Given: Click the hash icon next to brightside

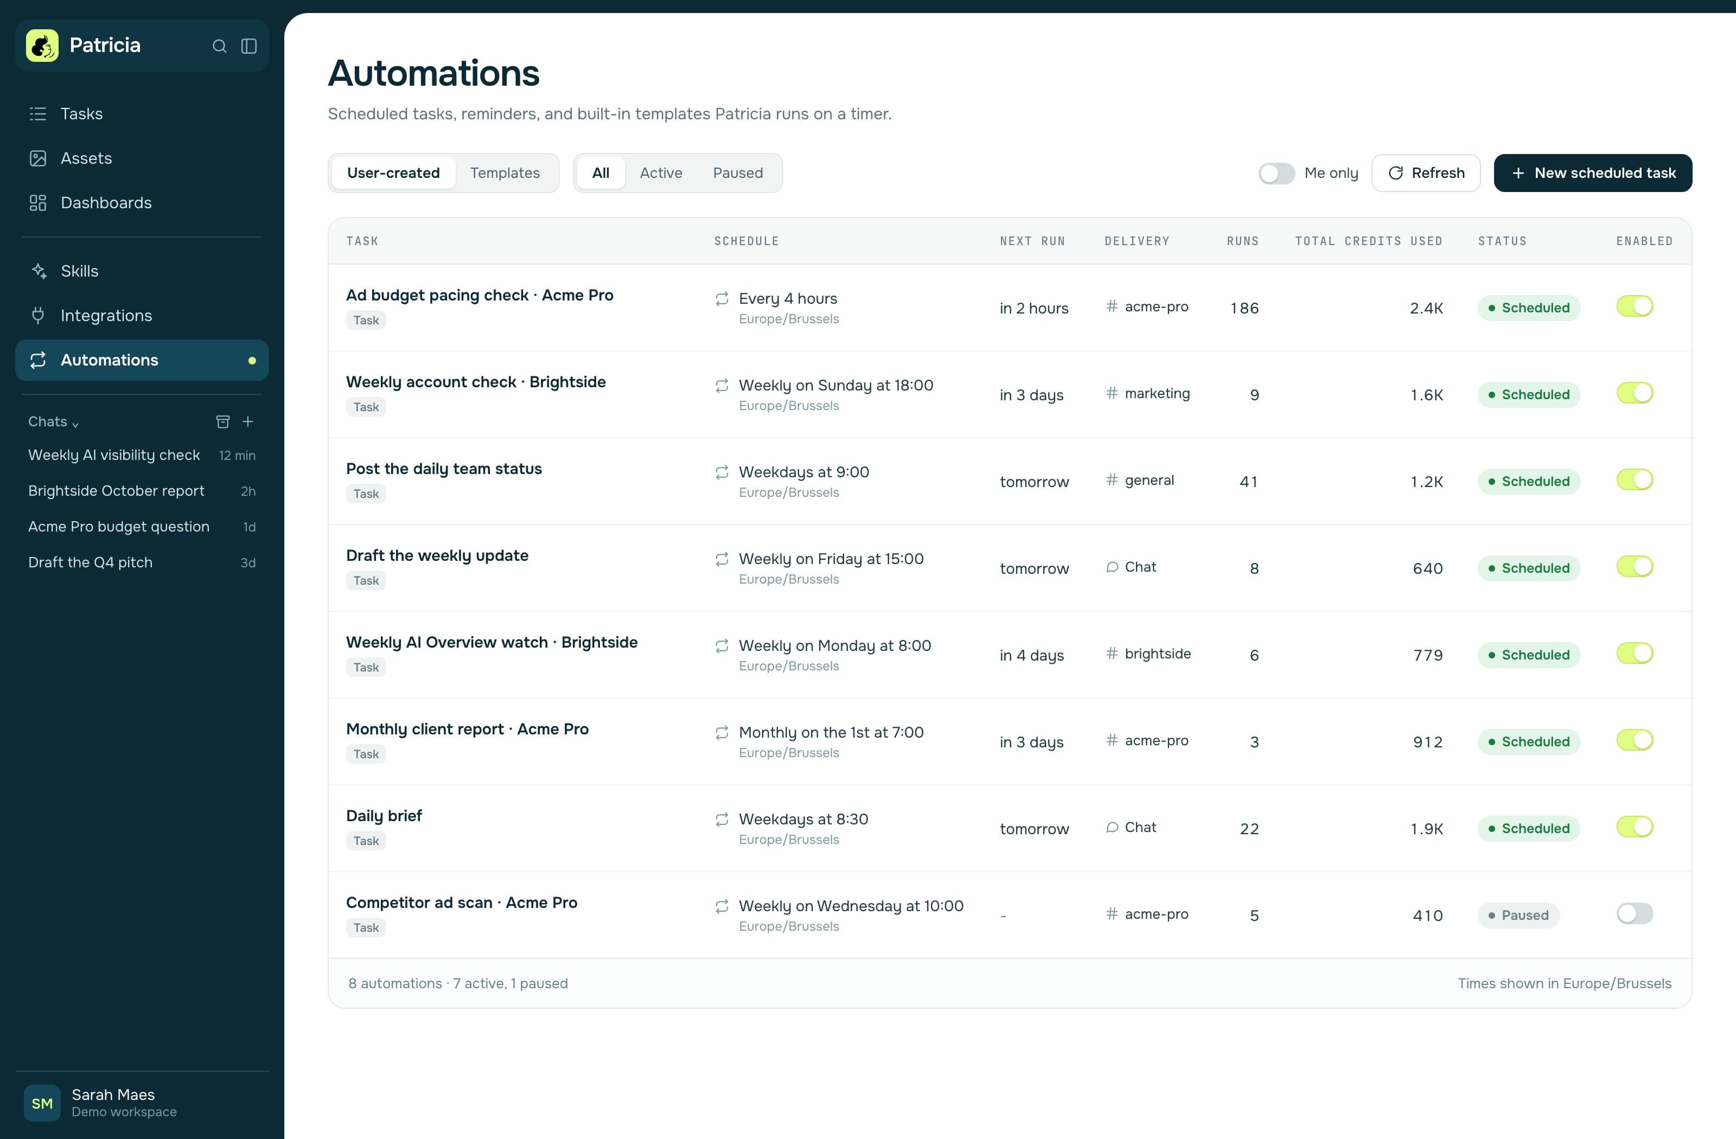Looking at the screenshot, I should point(1112,654).
